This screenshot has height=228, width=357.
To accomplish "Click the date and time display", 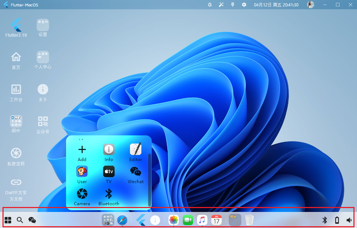I will click(x=276, y=5).
